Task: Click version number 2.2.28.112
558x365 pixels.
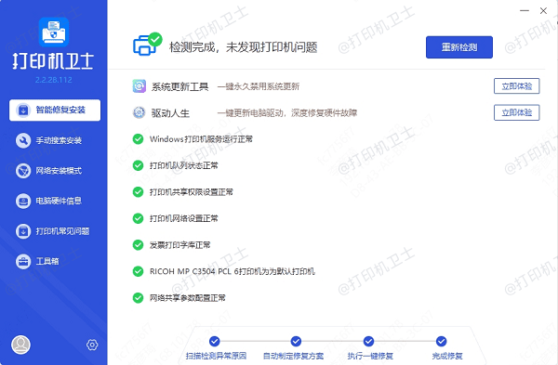Action: (54, 80)
